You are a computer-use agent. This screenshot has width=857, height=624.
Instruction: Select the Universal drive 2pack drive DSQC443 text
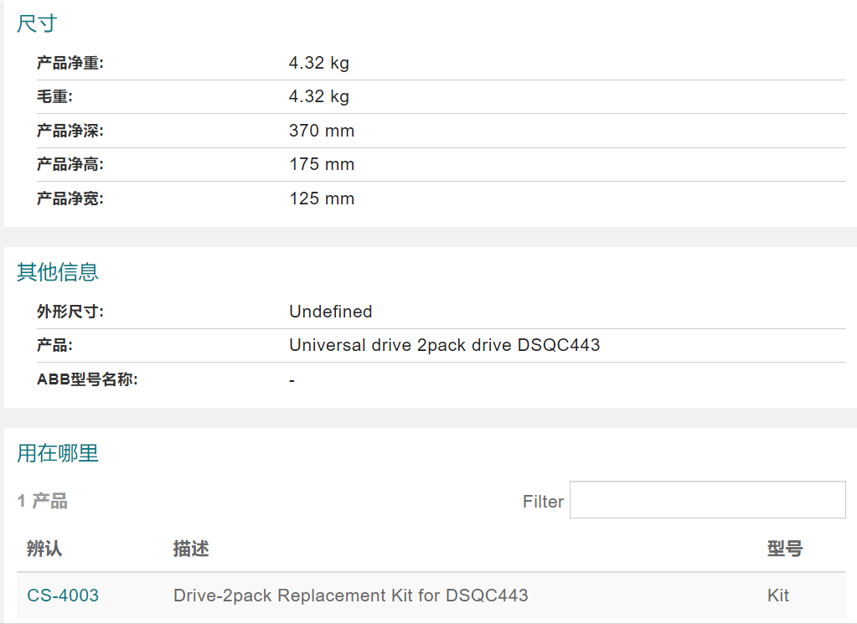pos(444,345)
